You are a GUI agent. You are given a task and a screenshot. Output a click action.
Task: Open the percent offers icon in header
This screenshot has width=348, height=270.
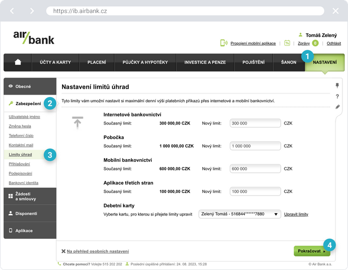click(287, 43)
